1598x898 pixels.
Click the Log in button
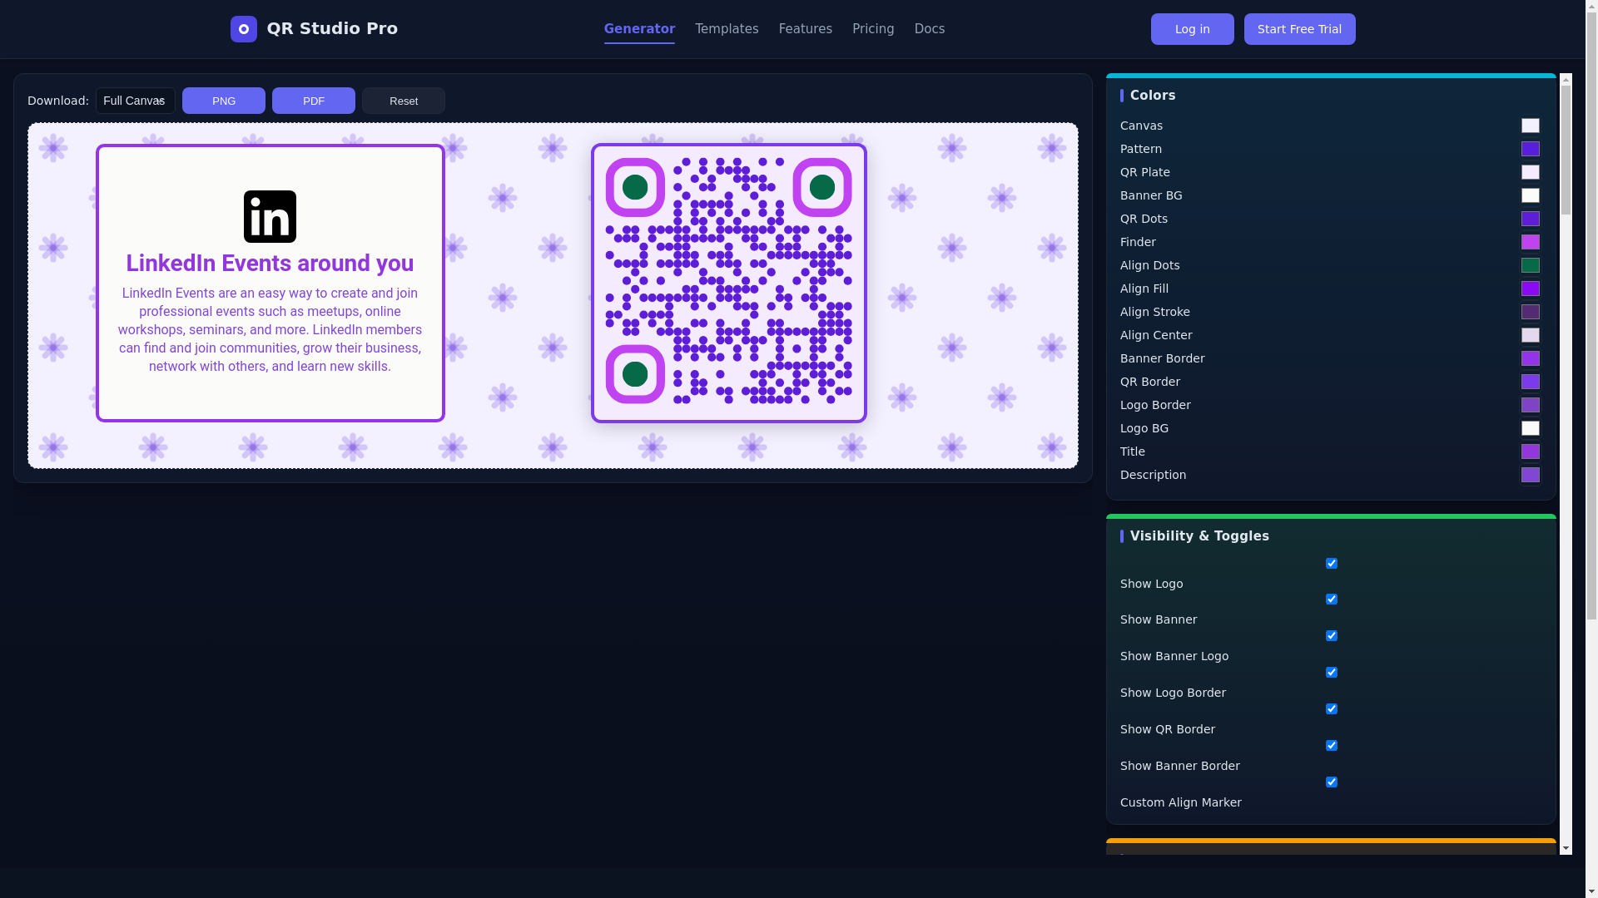(1193, 29)
